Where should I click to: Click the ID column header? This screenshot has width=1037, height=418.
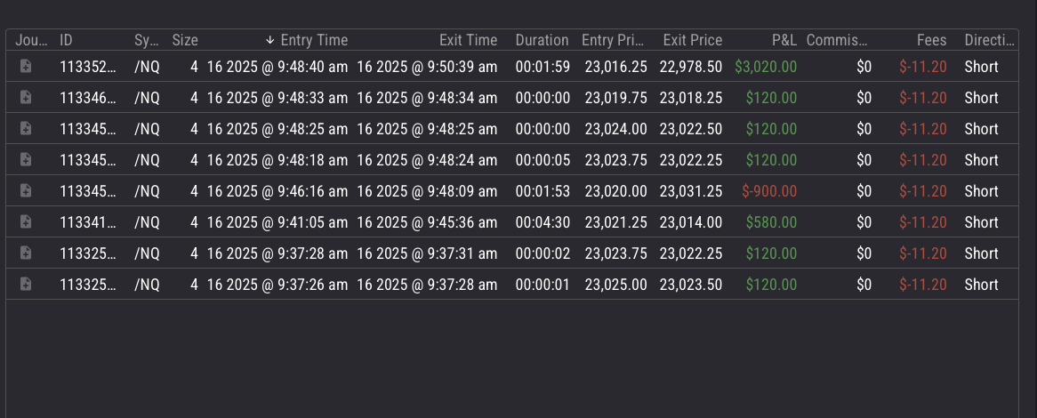pyautogui.click(x=66, y=40)
